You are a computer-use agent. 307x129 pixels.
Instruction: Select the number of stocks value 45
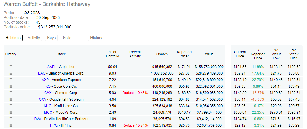pos(38,22)
